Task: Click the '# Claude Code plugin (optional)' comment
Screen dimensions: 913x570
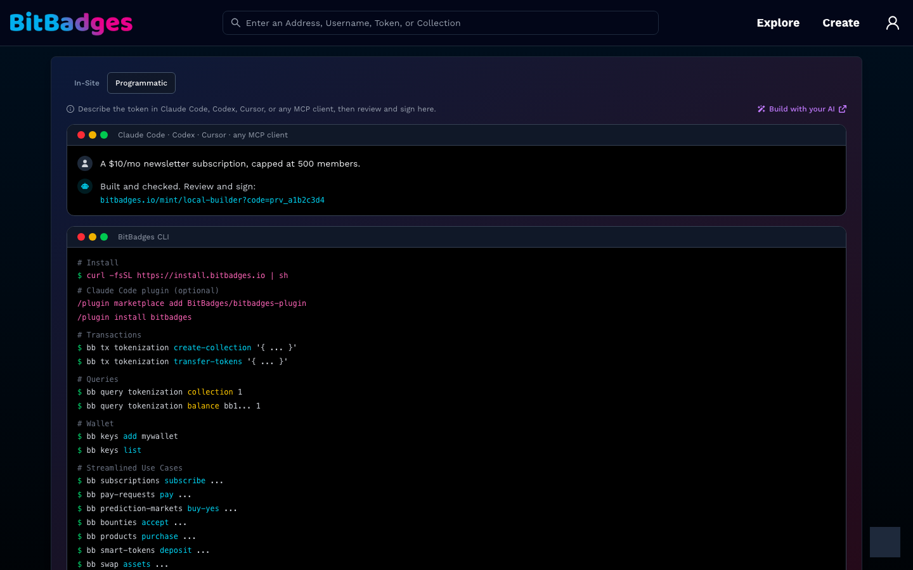Action: [148, 291]
